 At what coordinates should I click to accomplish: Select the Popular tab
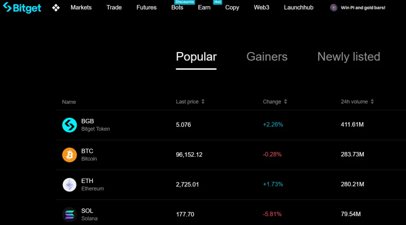[196, 57]
